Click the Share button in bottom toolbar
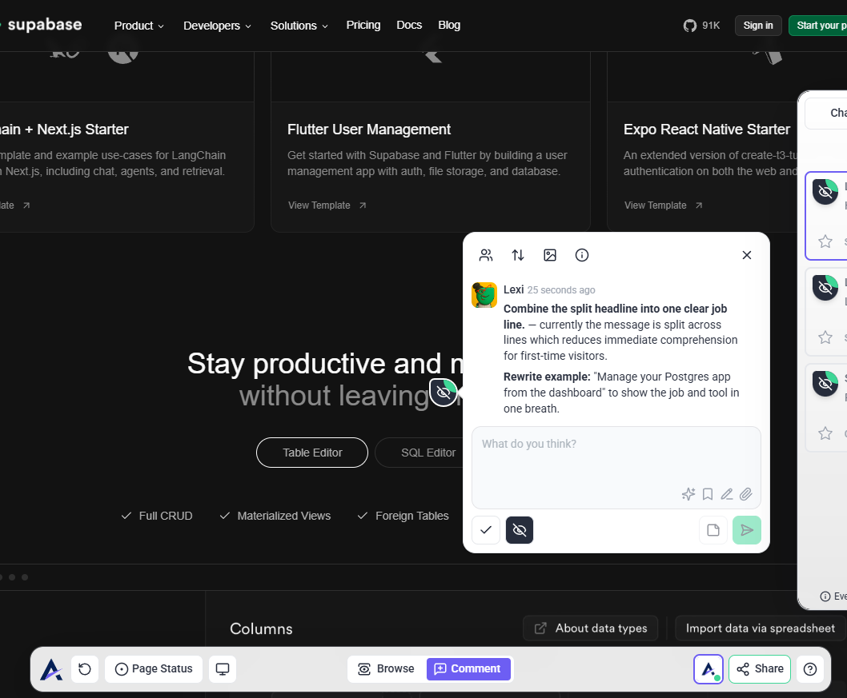This screenshot has height=698, width=847. coord(760,669)
